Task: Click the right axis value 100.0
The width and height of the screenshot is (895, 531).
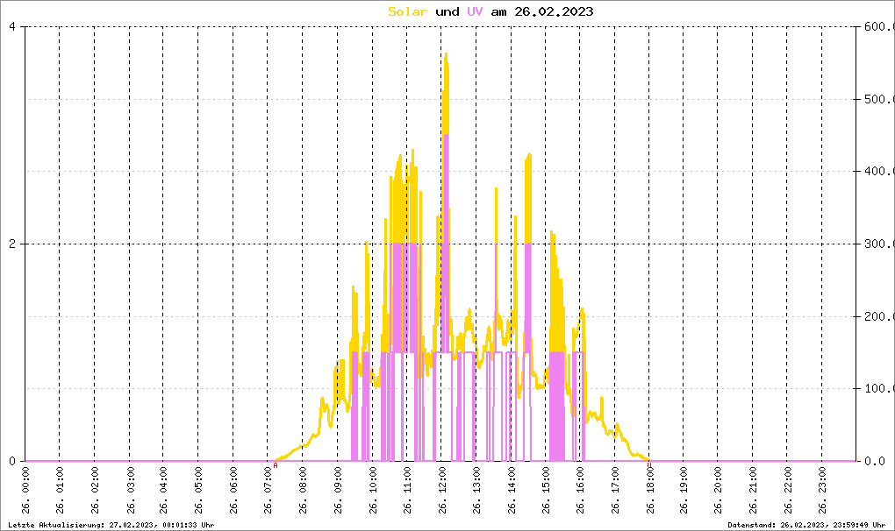Action: click(x=876, y=388)
